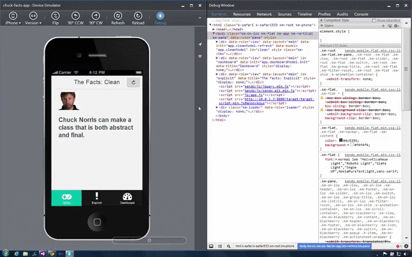Viewport: 412px width, 257px height.
Task: Click the new style rule plus icon
Action: (383, 26)
